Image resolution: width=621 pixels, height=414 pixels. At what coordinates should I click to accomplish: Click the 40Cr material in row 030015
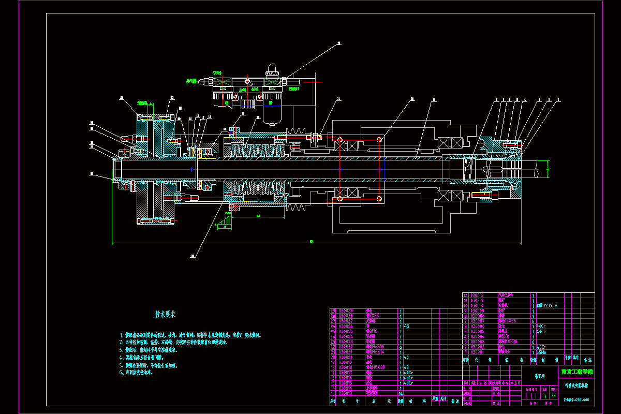(x=408, y=383)
